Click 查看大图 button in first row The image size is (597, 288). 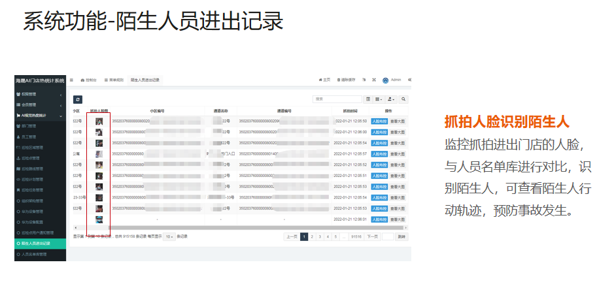(x=398, y=121)
